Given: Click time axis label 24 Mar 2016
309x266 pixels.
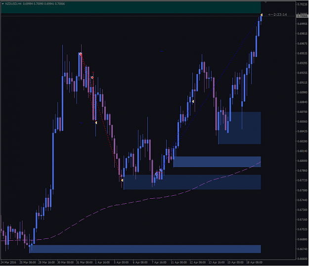Looking at the screenshot, I should tap(8, 263).
